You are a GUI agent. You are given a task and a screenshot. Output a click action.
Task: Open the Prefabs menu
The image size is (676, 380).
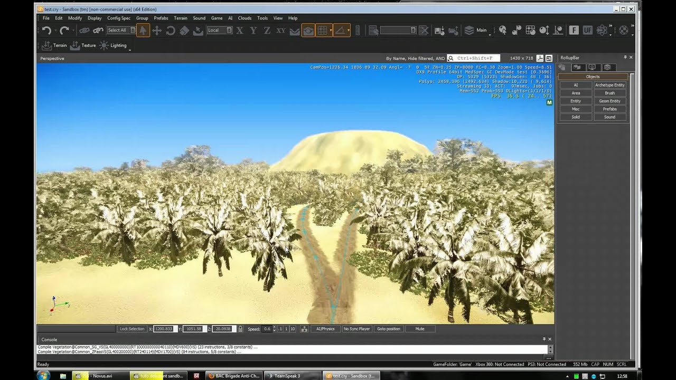click(x=161, y=18)
